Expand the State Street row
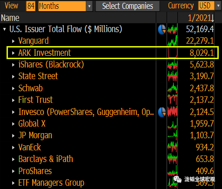The width and height of the screenshot is (222, 189). click(x=13, y=77)
